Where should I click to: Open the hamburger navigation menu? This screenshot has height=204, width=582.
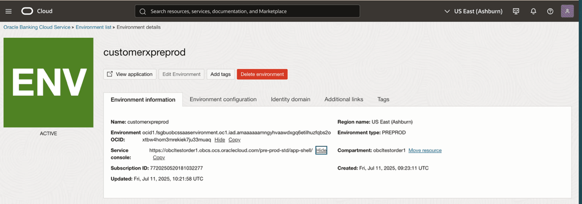(8, 11)
